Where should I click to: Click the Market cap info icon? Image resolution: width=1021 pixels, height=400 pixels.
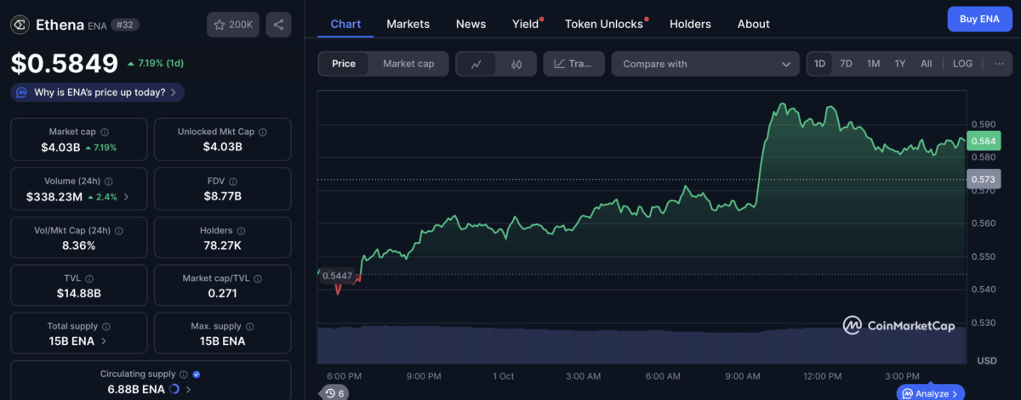tap(105, 132)
